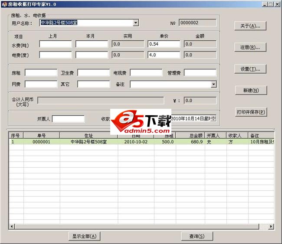The image size is (282, 244).
Task: Open the 注册(R)... dialog
Action: pos(250,47)
